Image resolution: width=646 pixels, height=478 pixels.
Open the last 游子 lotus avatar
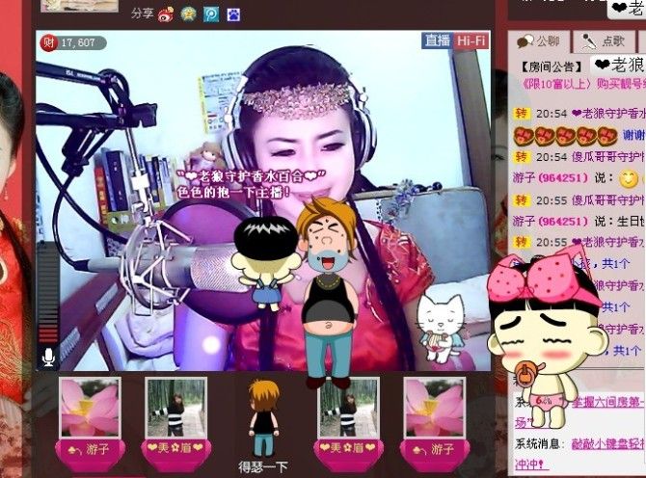(435, 408)
